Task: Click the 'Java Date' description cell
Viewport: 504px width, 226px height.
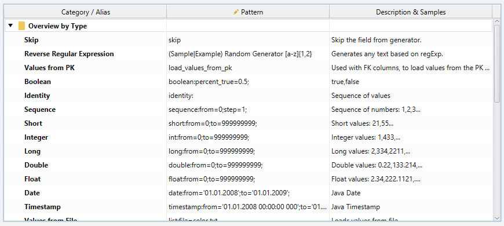Action: click(x=411, y=192)
